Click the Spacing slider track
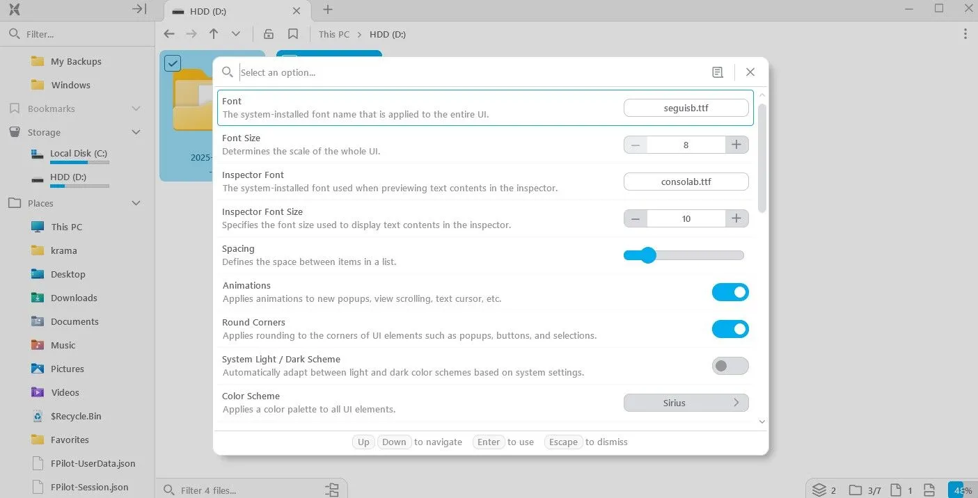Viewport: 978px width, 498px height. click(x=696, y=255)
